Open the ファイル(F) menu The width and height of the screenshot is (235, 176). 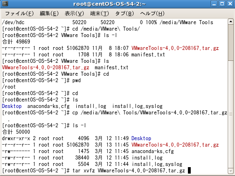click(x=19, y=14)
